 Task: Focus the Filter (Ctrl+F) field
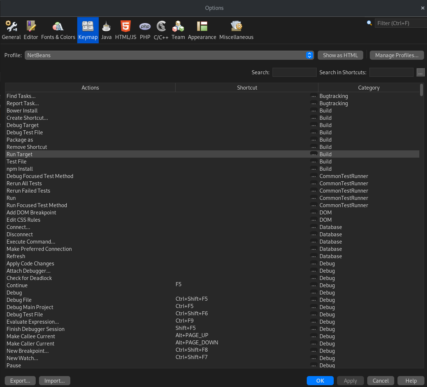(x=400, y=23)
